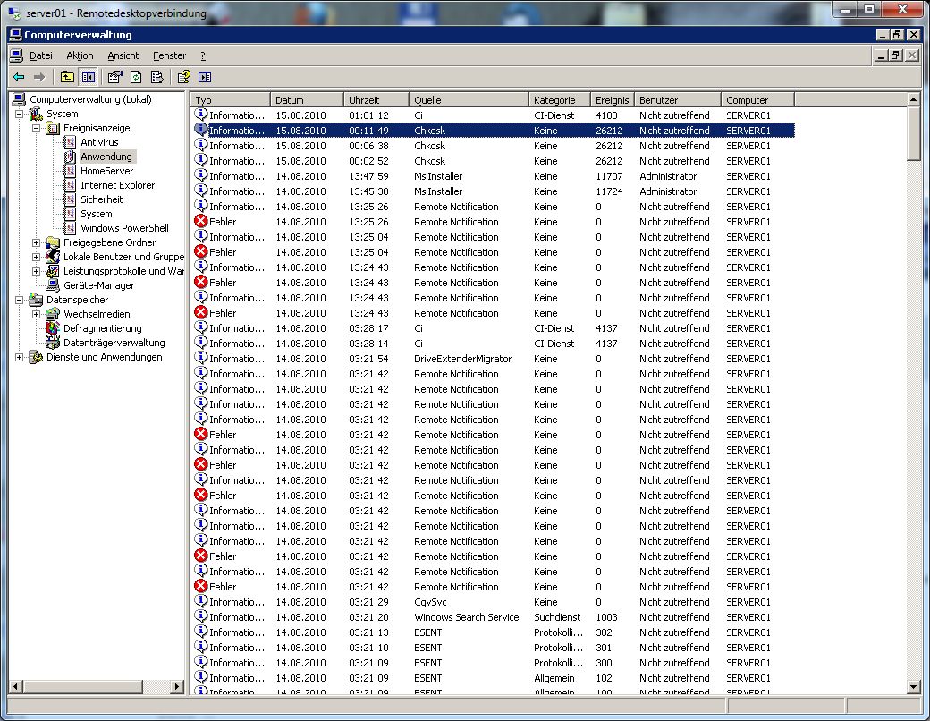Collapse the Ereignisanzeige node
The width and height of the screenshot is (930, 721).
coord(36,128)
